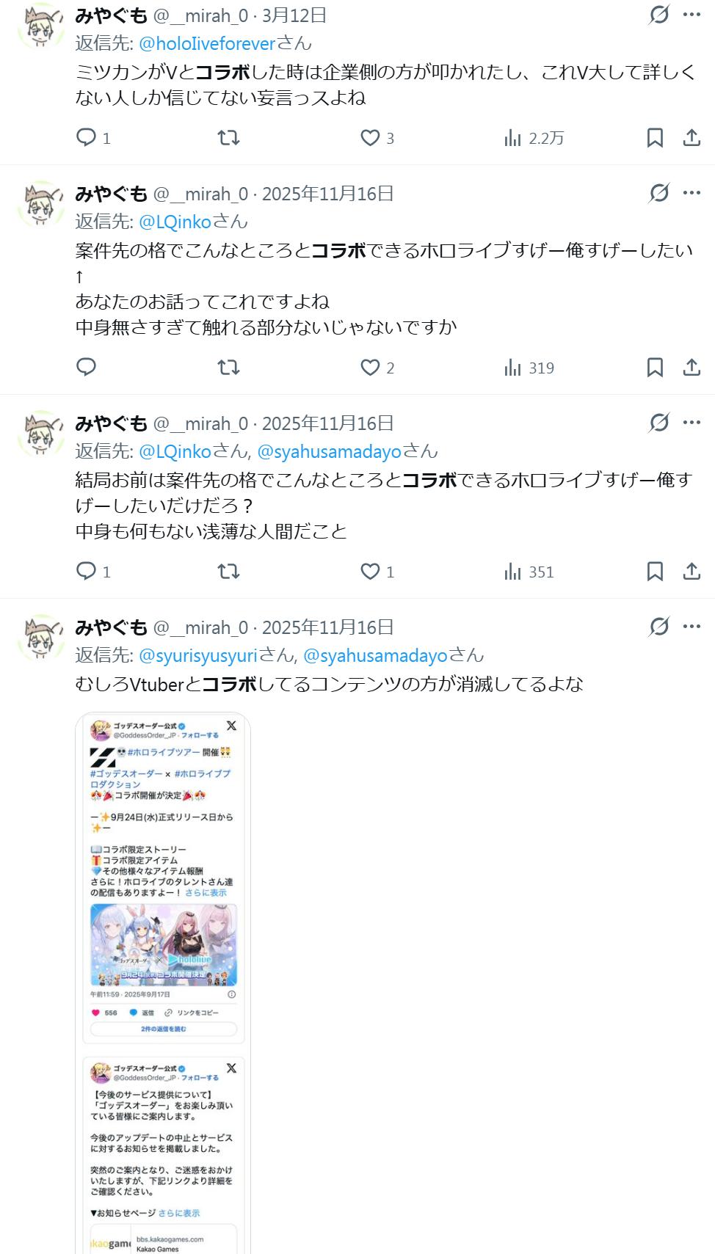Repost the tweet with 351 views
The width and height of the screenshot is (715, 1254).
point(229,571)
